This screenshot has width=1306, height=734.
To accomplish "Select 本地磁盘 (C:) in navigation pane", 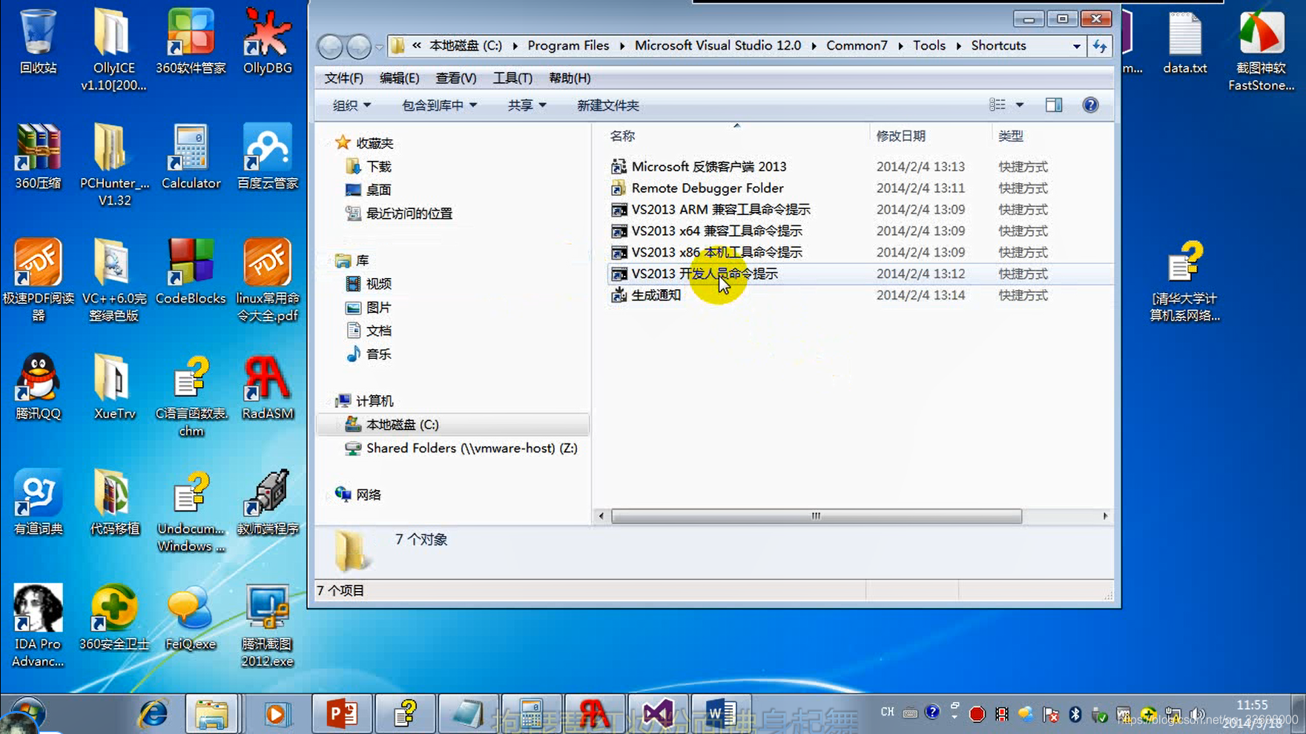I will coord(452,425).
